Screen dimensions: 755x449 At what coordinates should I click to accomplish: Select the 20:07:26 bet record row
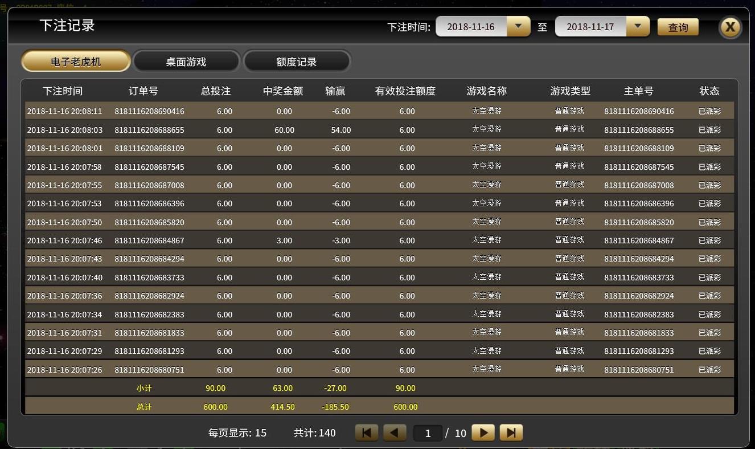tap(64, 370)
